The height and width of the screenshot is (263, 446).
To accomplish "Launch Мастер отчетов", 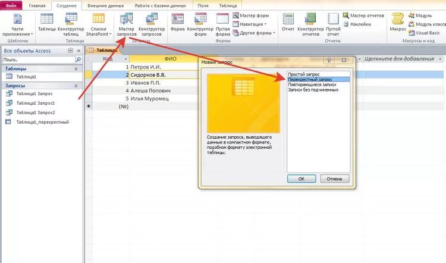I will click(x=363, y=15).
